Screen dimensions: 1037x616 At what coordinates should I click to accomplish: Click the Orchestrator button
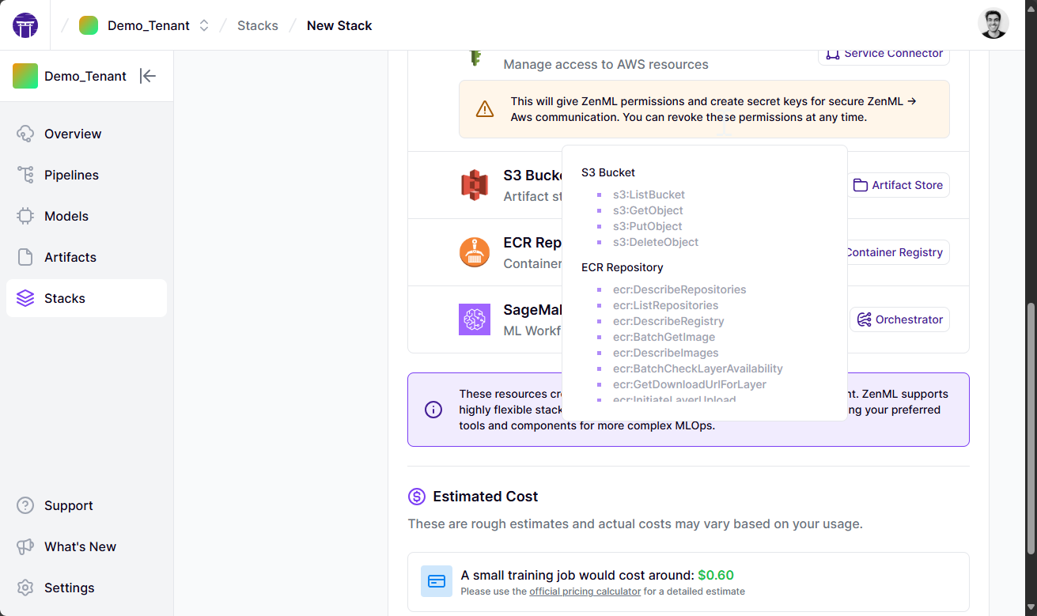(x=899, y=319)
